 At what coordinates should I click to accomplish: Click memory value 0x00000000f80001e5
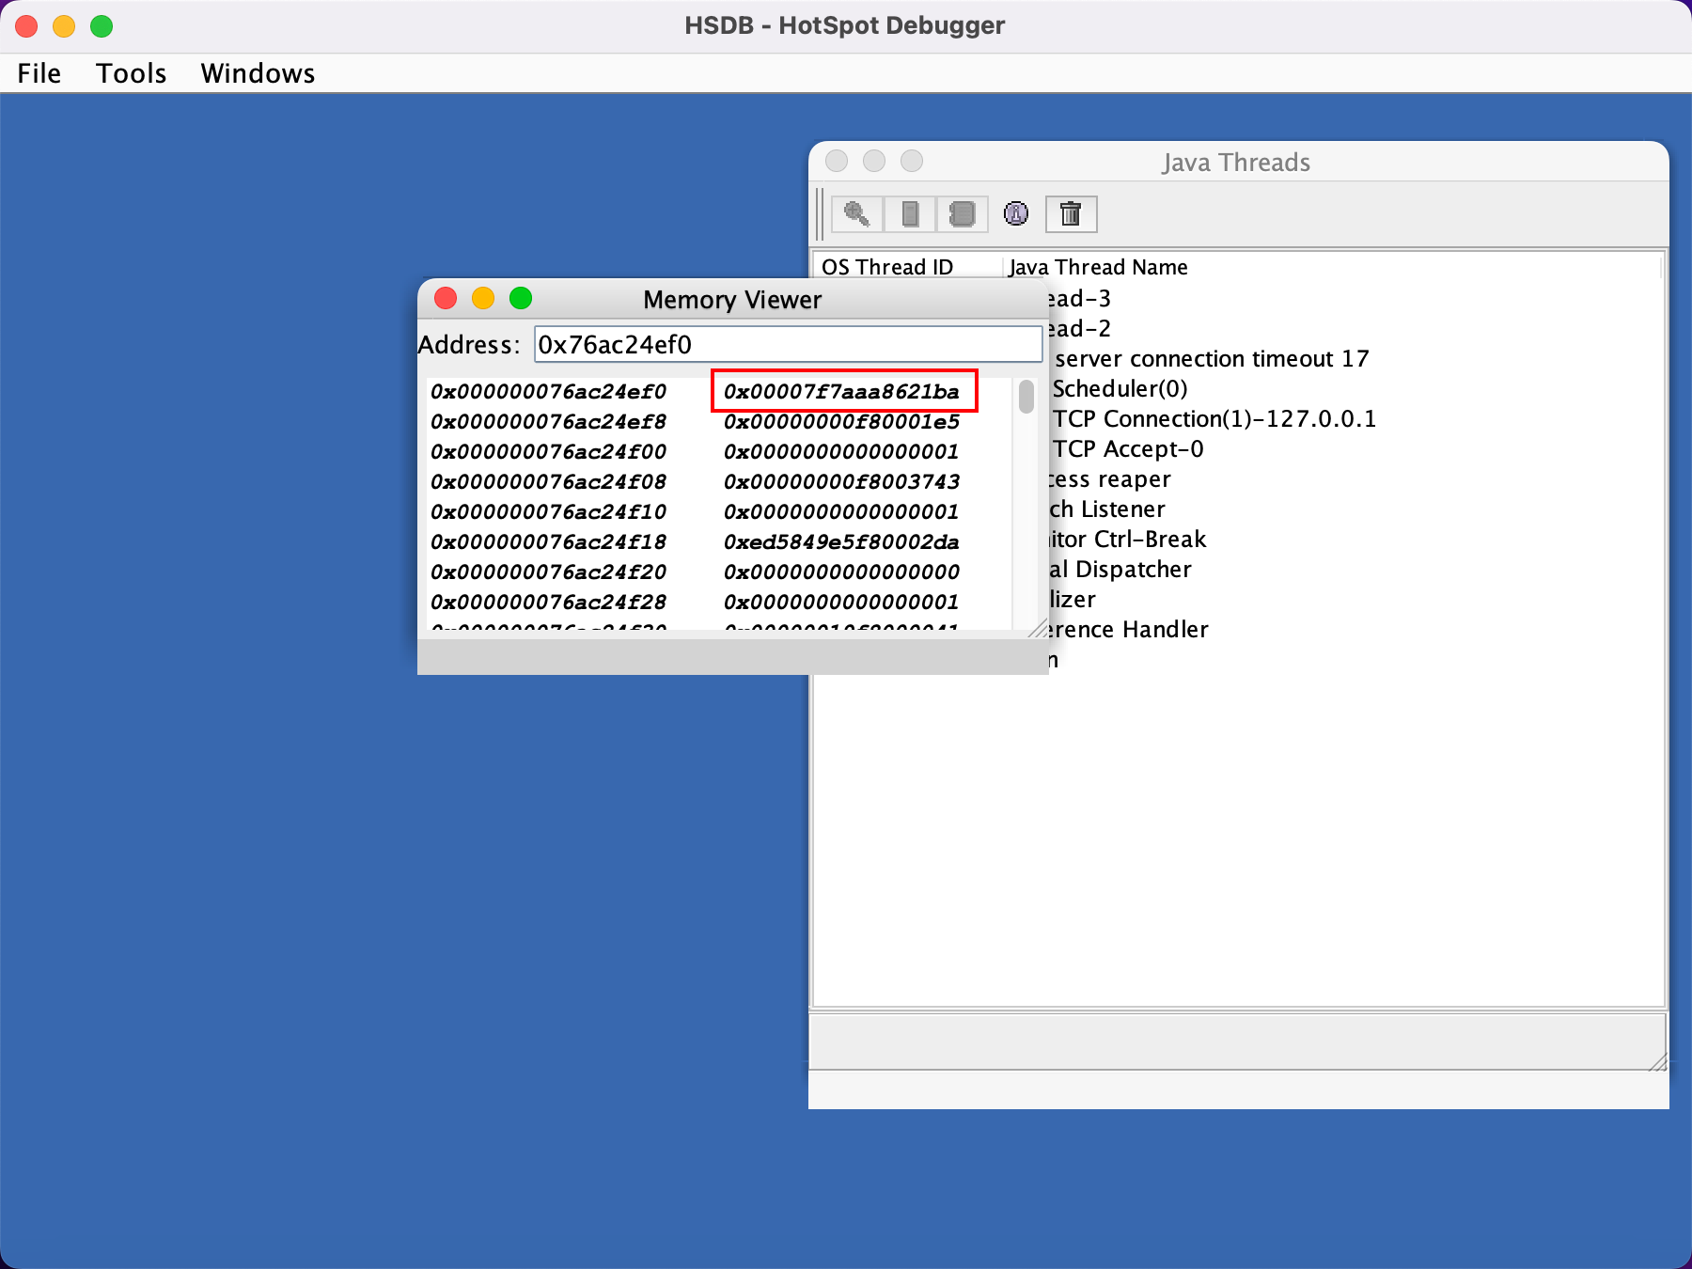[x=841, y=422]
